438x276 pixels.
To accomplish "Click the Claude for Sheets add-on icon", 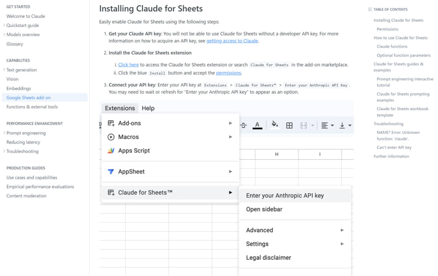I will pyautogui.click(x=111, y=193).
